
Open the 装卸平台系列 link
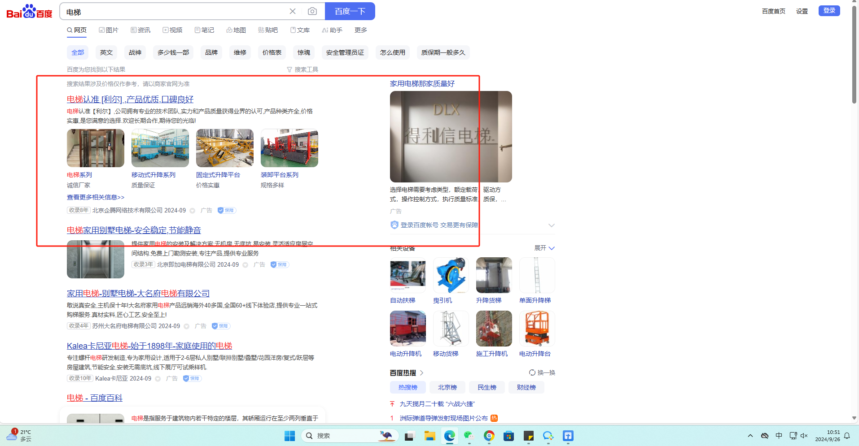[x=280, y=175]
